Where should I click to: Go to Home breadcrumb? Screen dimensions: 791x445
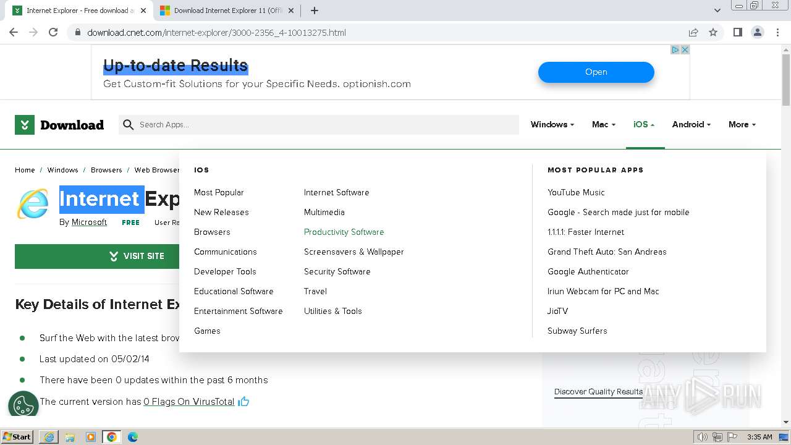25,170
